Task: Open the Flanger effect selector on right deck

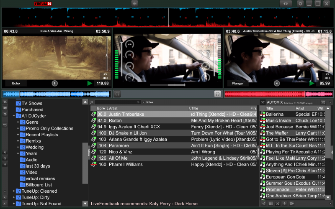Action: pyautogui.click(x=238, y=83)
